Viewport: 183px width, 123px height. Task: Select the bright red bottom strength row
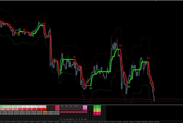(x=97, y=115)
